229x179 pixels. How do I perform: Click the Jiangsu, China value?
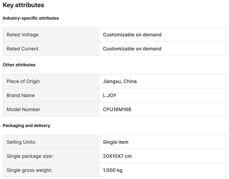[x=120, y=81]
